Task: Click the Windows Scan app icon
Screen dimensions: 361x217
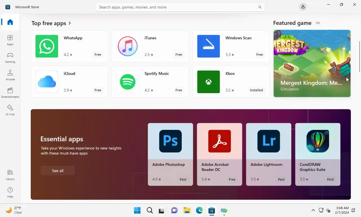Action: pos(208,46)
